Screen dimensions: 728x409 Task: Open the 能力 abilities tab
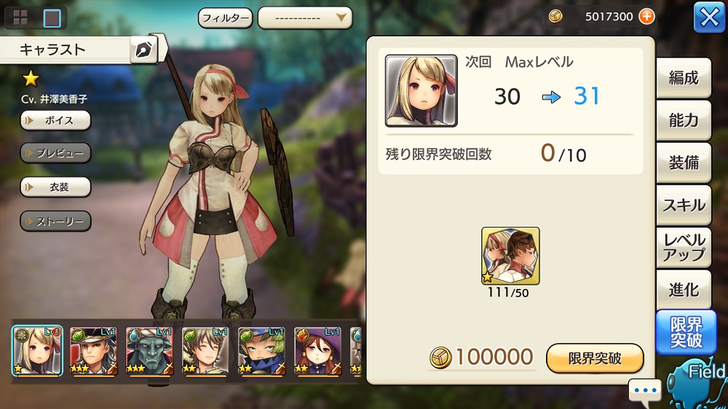tap(684, 120)
